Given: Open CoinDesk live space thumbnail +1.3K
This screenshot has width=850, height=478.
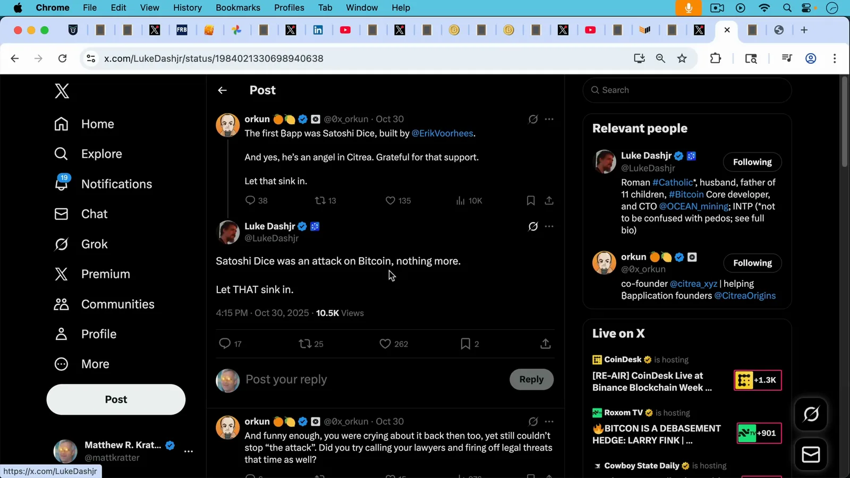Looking at the screenshot, I should coord(758,380).
